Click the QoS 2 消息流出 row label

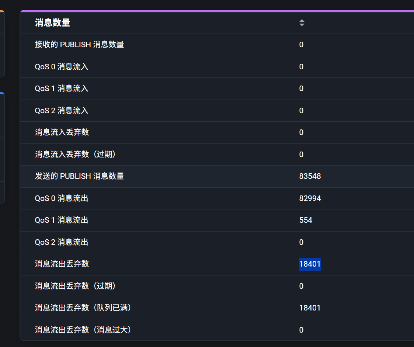tap(62, 242)
